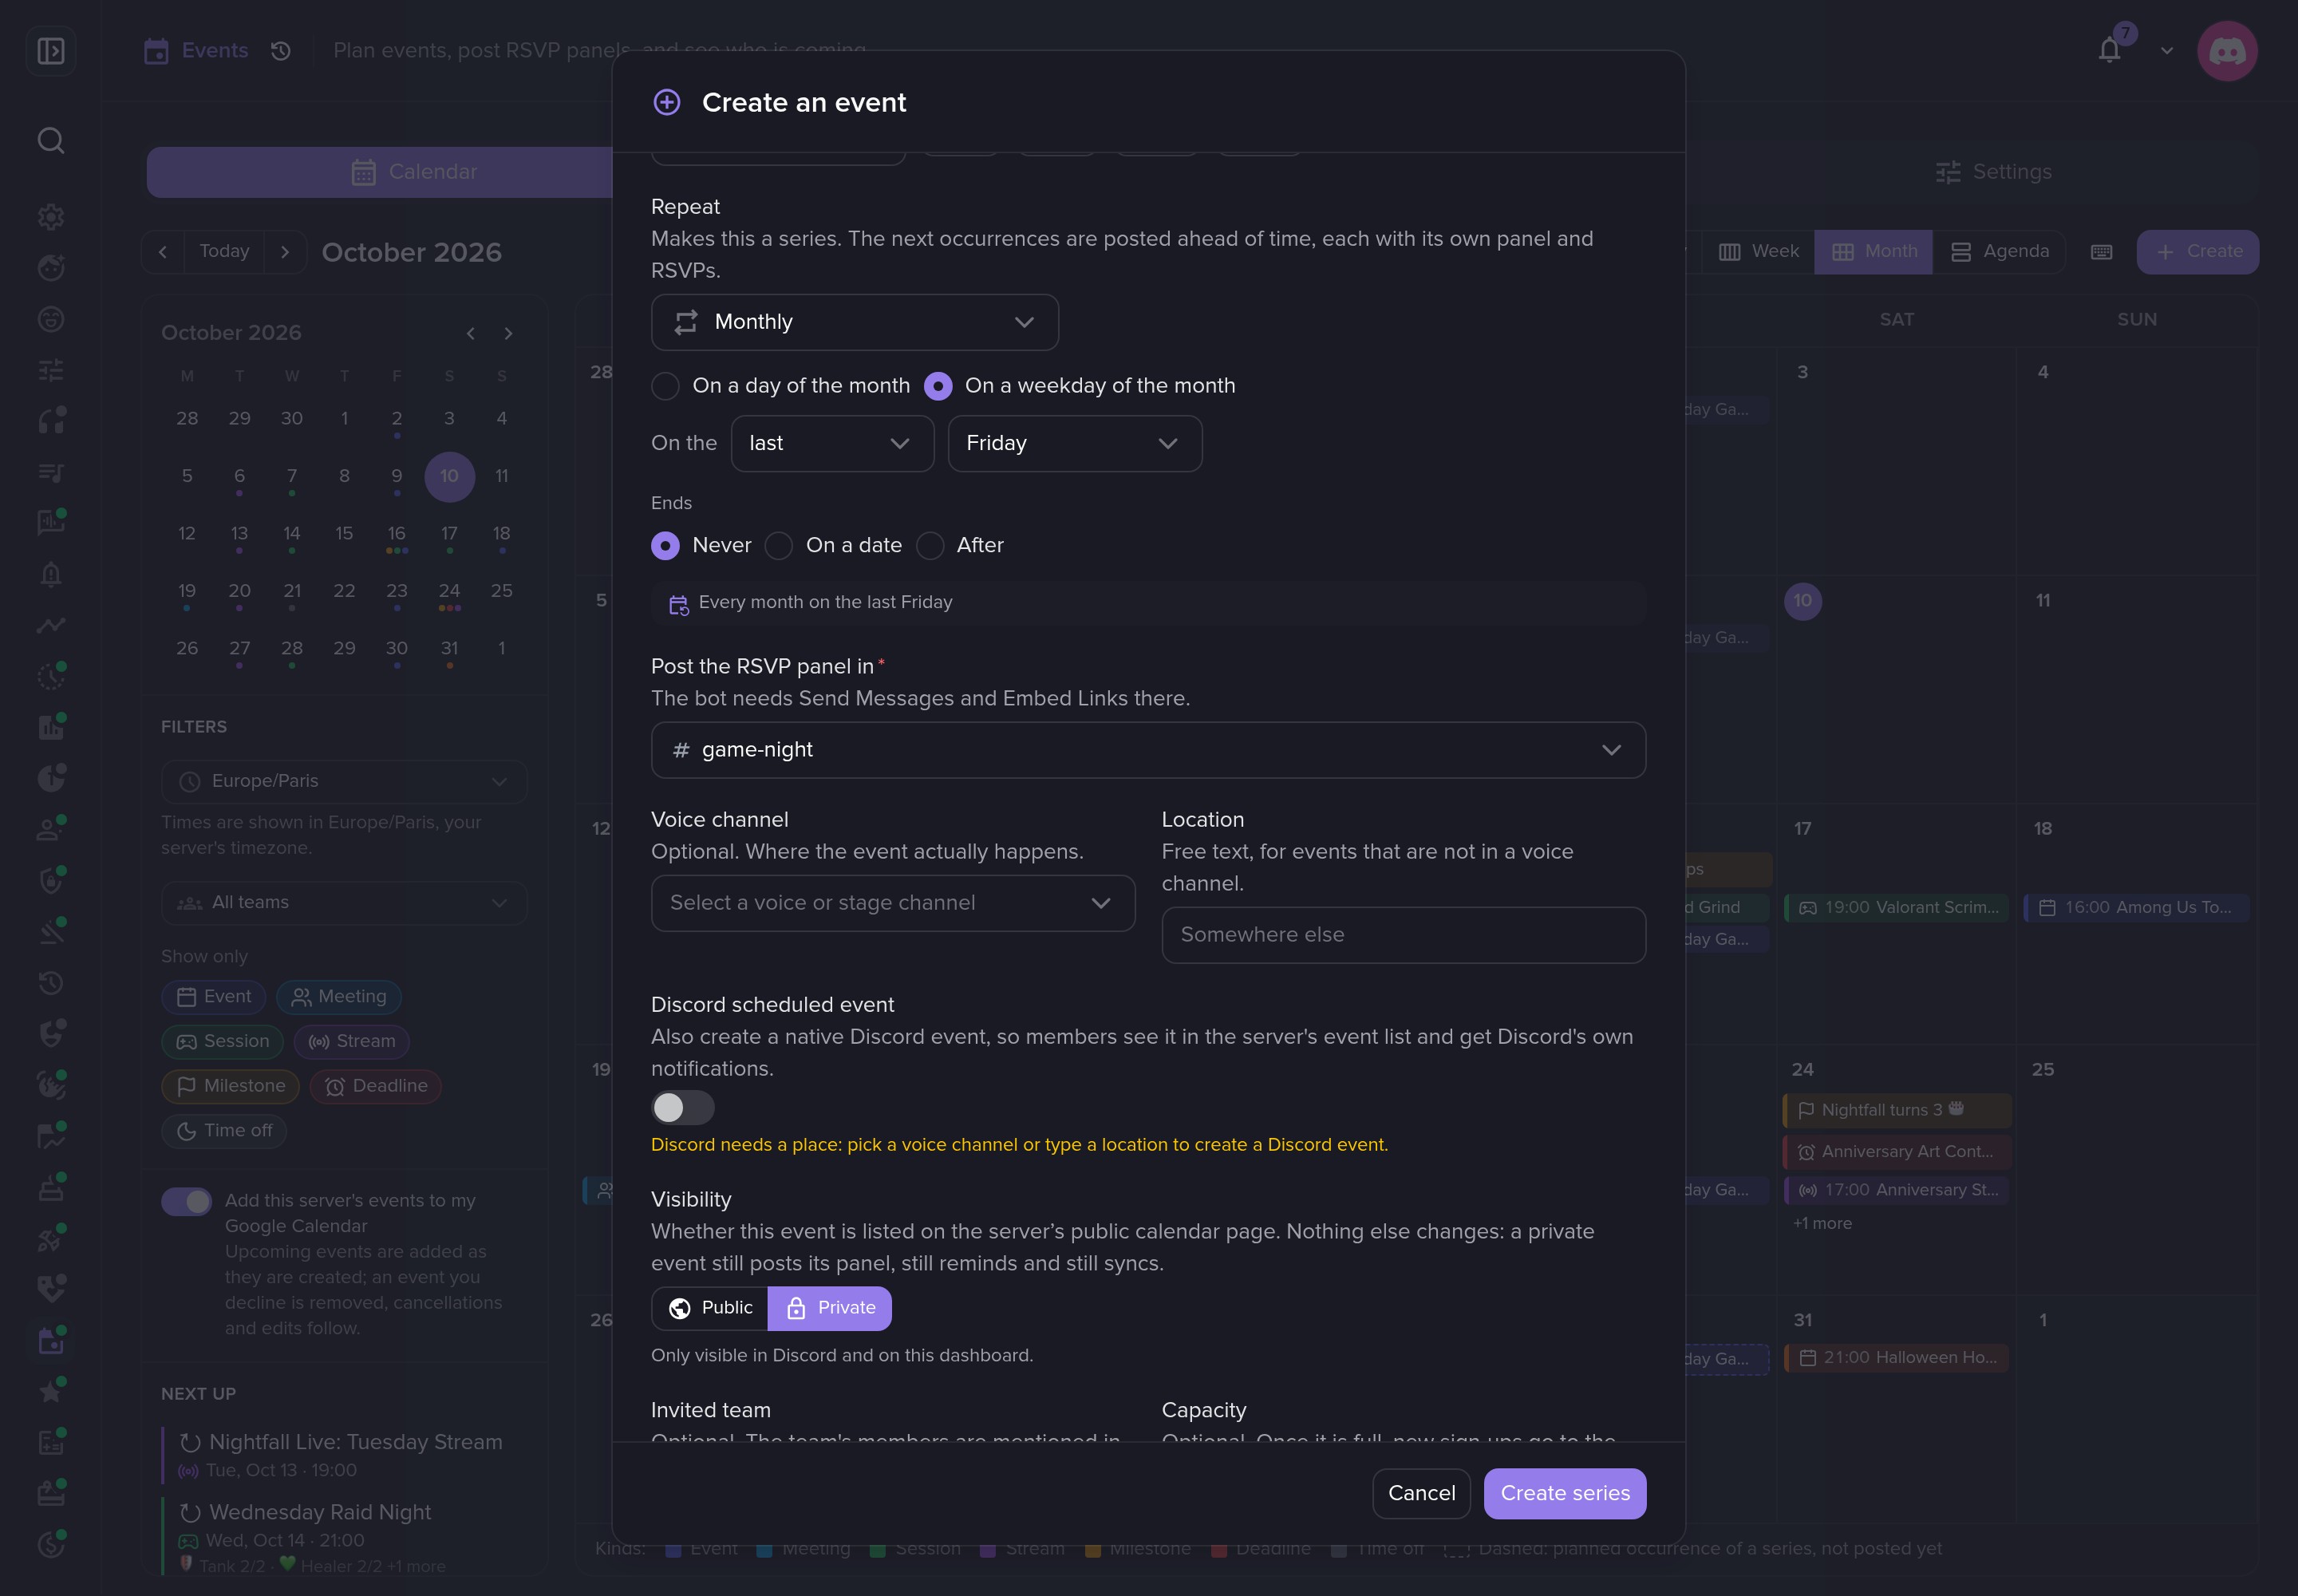The height and width of the screenshot is (1596, 2298).
Task: Click mini calendar previous month chevron
Action: [471, 333]
